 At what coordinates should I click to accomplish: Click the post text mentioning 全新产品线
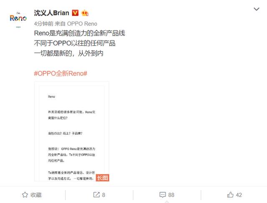(x=80, y=33)
